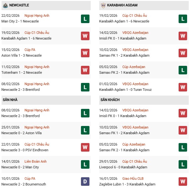
Task: Open the Tottenham 1-2 Newcastle match
Action: (21, 72)
